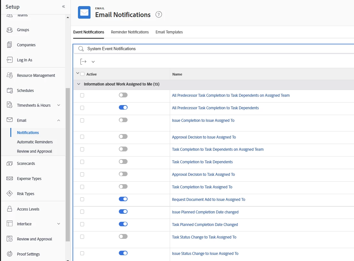Open Access Levels in the Setup sidebar
Image resolution: width=354 pixels, height=261 pixels.
[x=28, y=209]
